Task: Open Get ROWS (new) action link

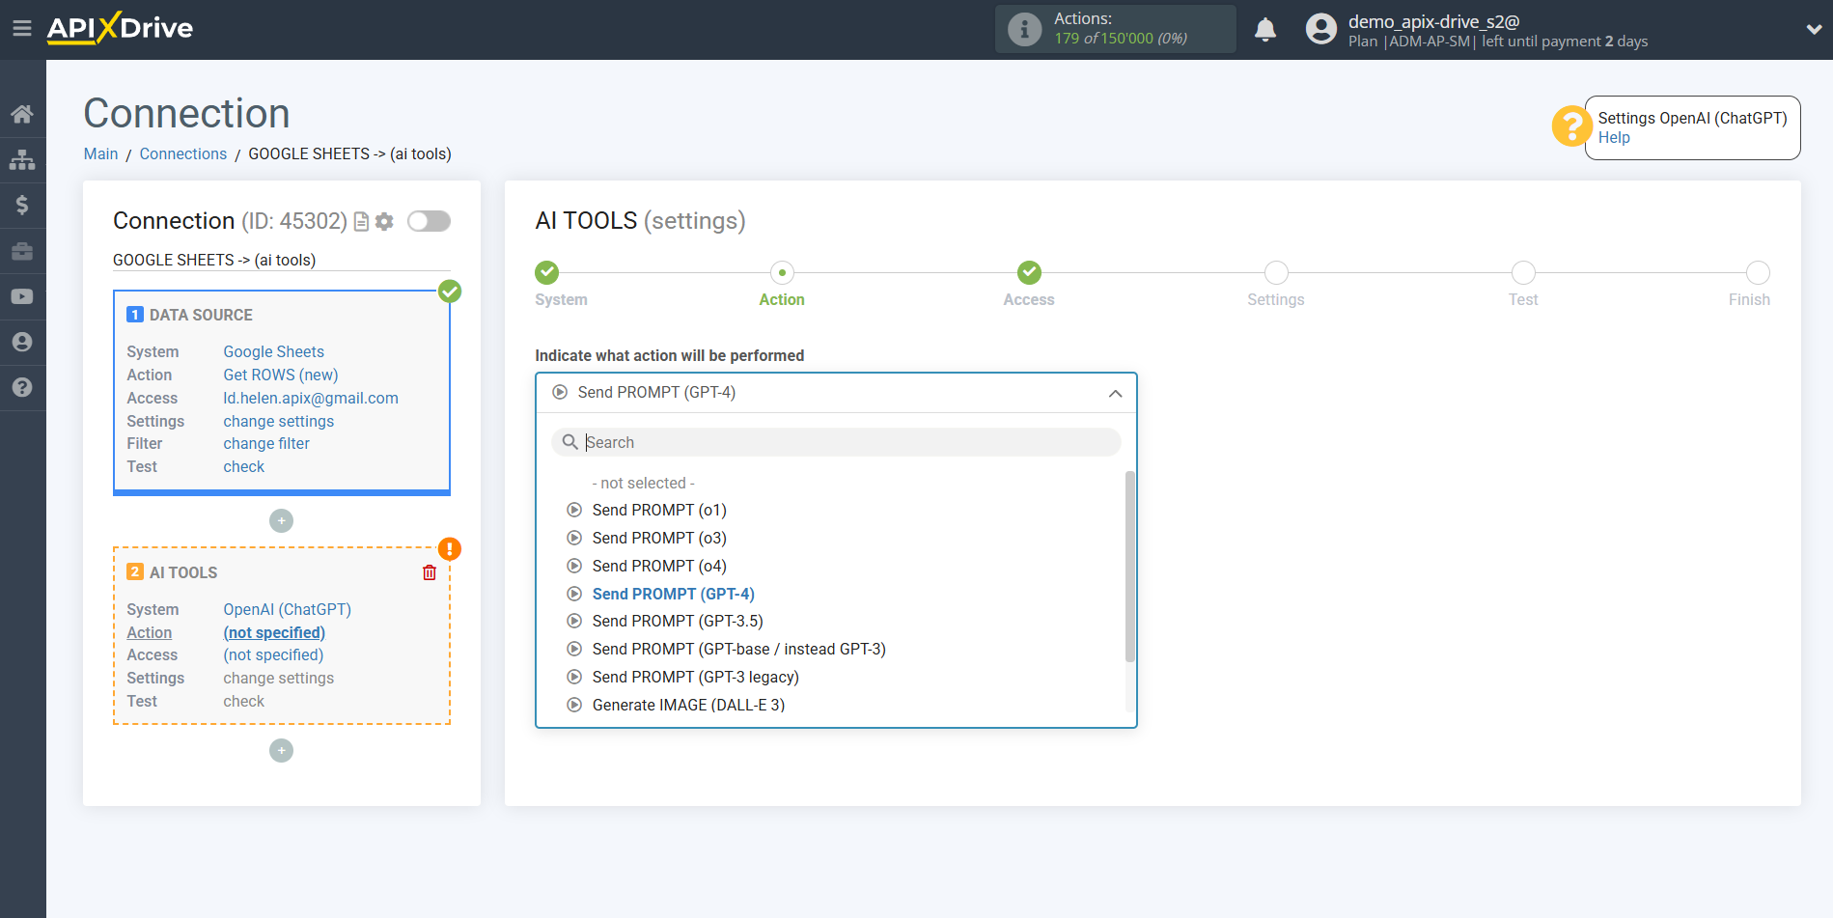Action: pyautogui.click(x=281, y=376)
